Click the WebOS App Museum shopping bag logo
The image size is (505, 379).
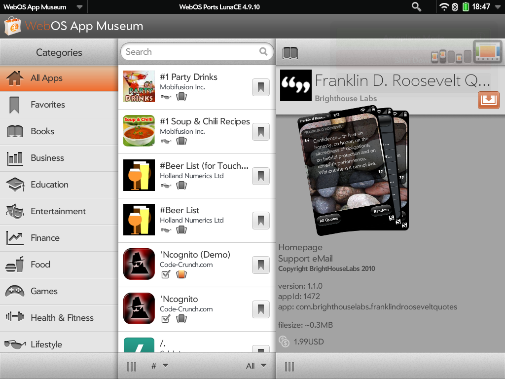[12, 26]
